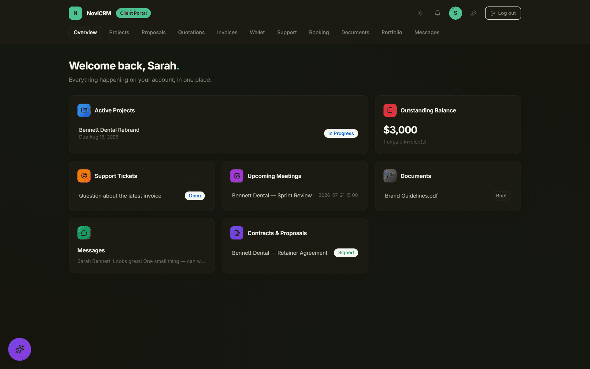Open Brand Guidelines.pdf document

[x=411, y=196]
